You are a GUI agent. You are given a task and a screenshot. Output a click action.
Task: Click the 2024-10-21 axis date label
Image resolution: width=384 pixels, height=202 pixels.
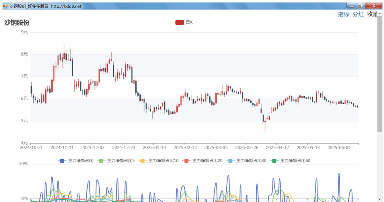pyautogui.click(x=31, y=147)
